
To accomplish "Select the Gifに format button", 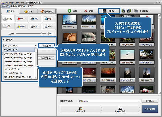I will coord(35,18).
